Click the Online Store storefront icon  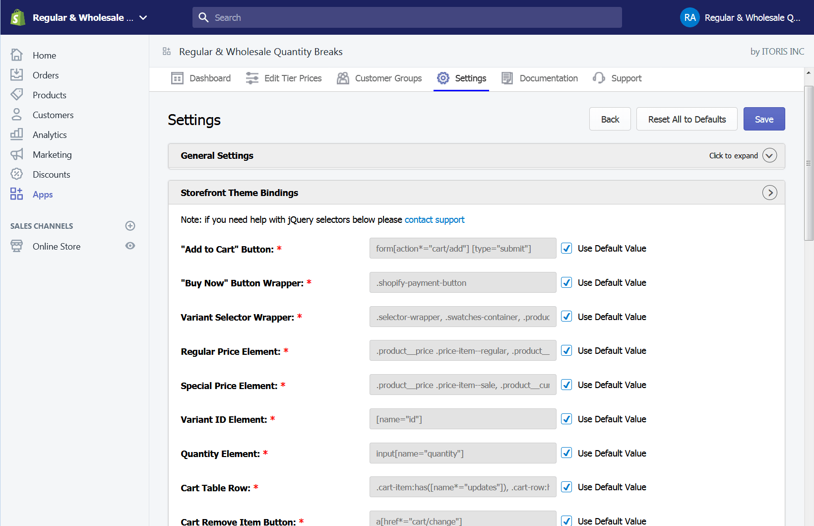17,246
